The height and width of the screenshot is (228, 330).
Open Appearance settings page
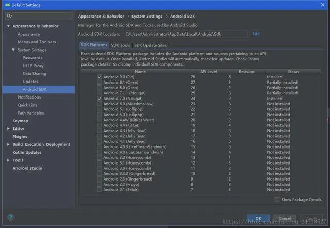pyautogui.click(x=29, y=34)
